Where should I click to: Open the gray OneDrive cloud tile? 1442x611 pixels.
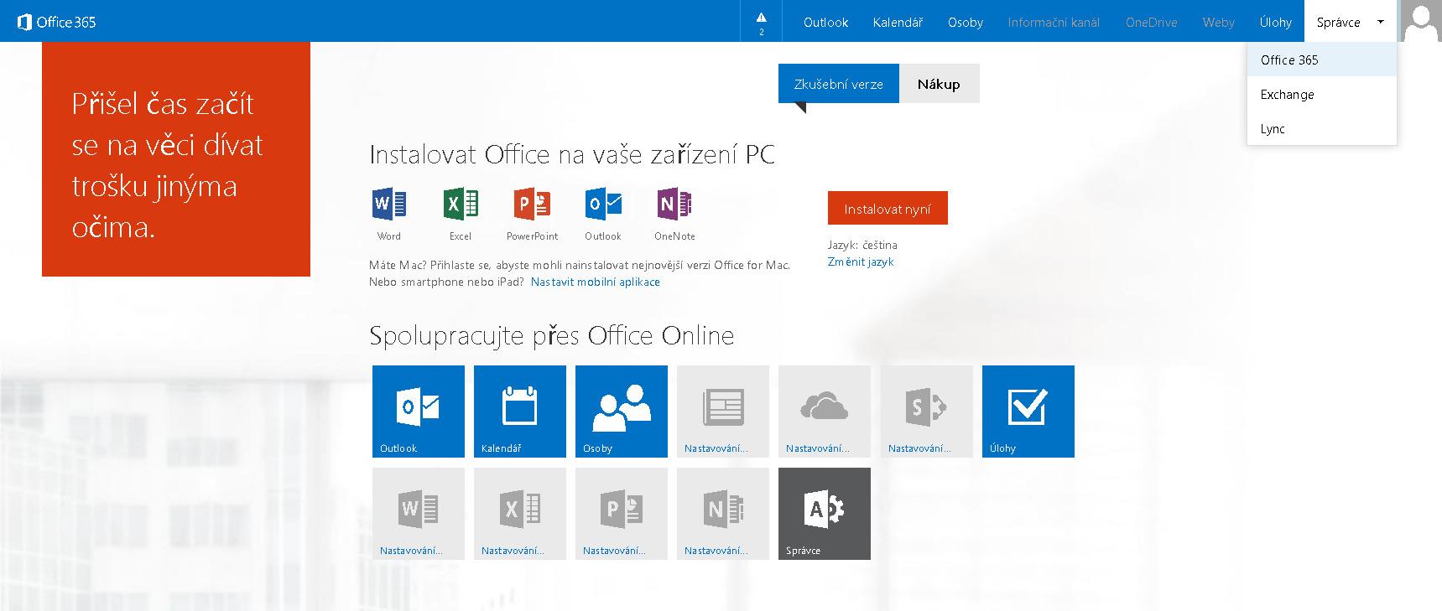click(x=825, y=412)
